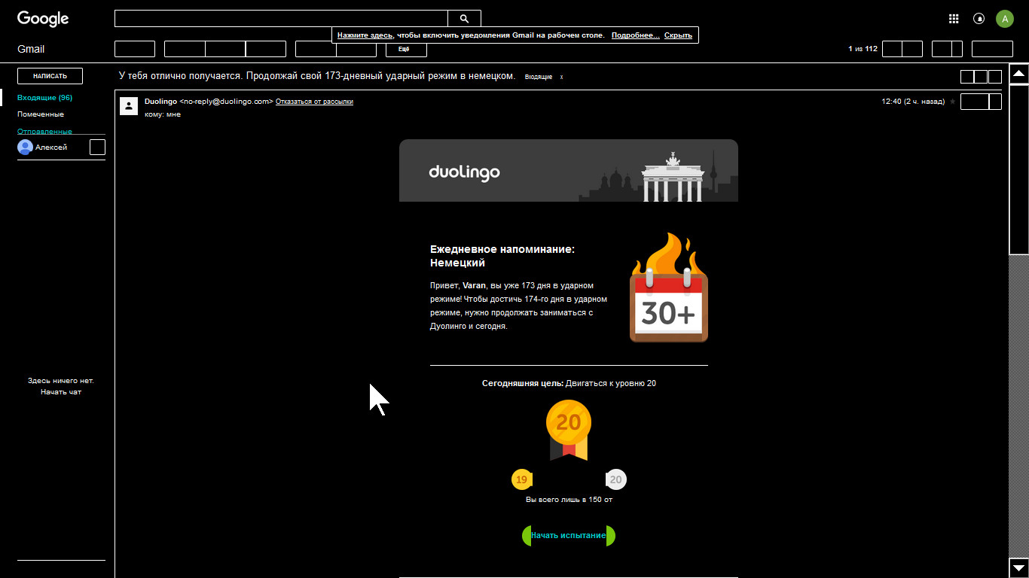Click the scrollbar down arrow

[1018, 567]
